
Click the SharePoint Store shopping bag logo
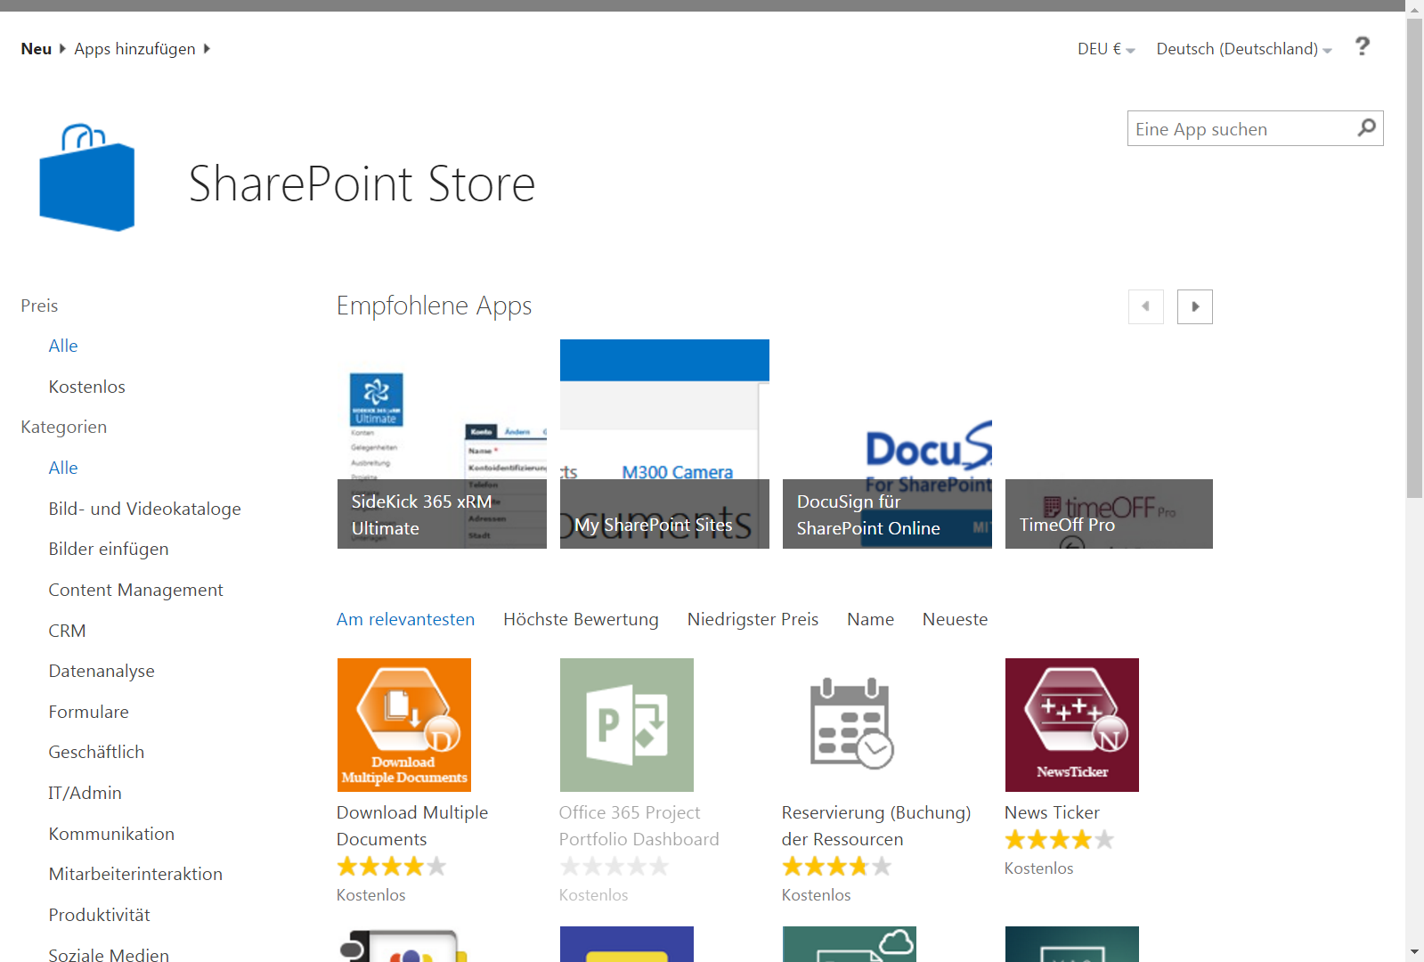click(x=86, y=178)
